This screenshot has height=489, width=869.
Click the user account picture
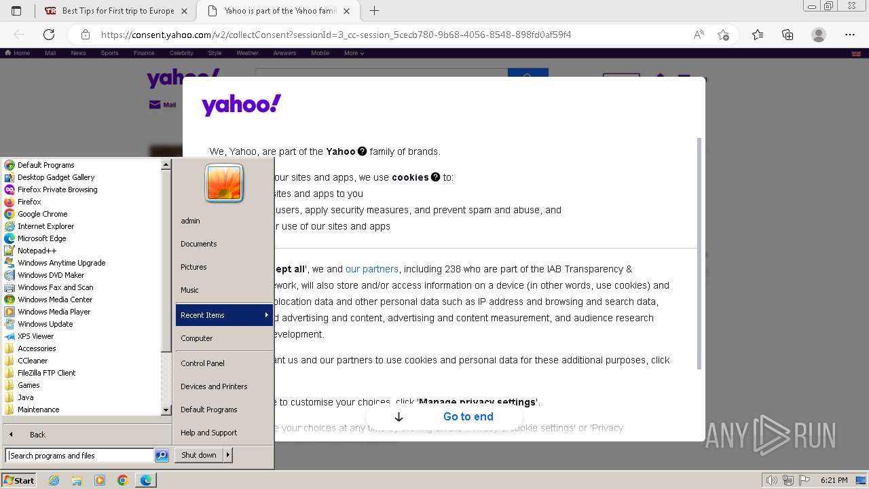click(x=224, y=183)
